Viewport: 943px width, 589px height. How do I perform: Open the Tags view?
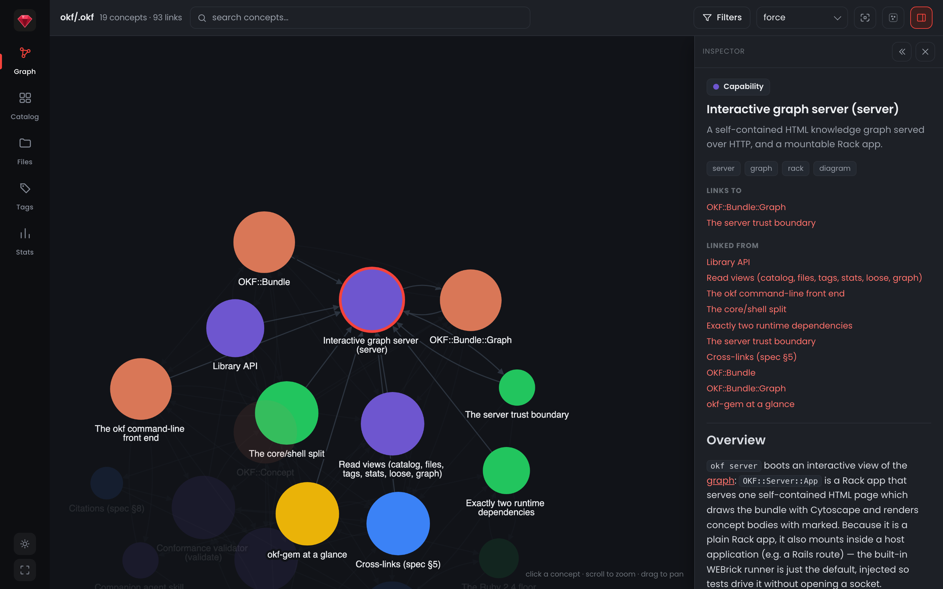pos(25,196)
